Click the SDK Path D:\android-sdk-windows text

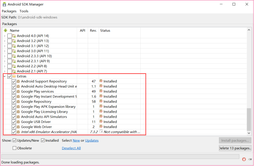coord(37,17)
